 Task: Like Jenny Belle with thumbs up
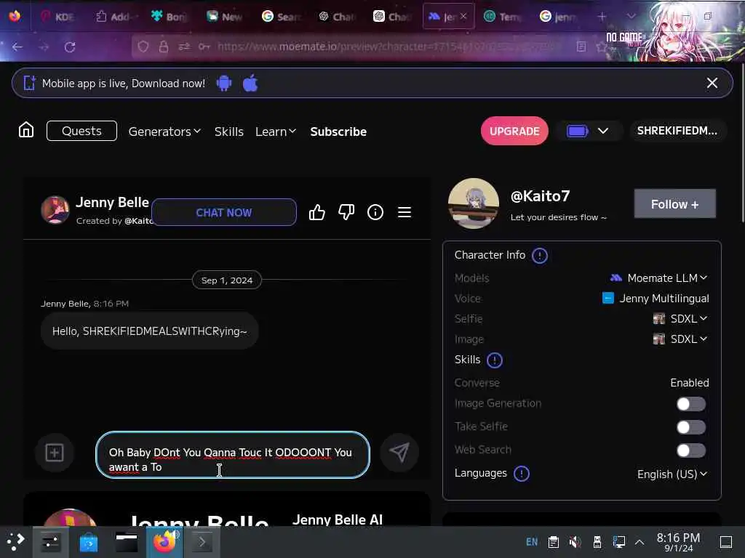point(317,212)
